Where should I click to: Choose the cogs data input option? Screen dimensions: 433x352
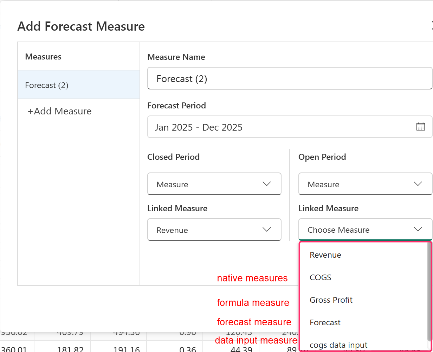(x=338, y=345)
